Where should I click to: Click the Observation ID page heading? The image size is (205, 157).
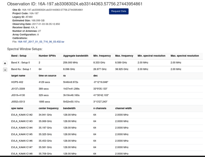(x=75, y=4)
